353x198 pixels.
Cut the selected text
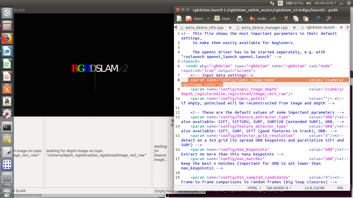(x=286, y=18)
